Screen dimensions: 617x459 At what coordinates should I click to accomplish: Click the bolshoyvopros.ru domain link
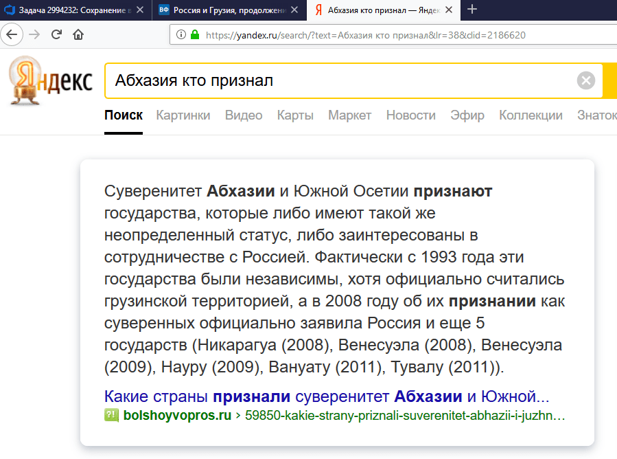tap(176, 416)
